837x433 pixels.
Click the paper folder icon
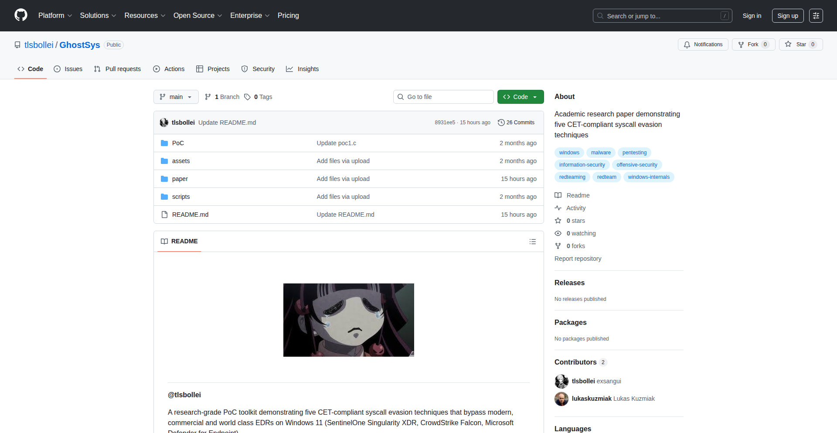pos(164,179)
